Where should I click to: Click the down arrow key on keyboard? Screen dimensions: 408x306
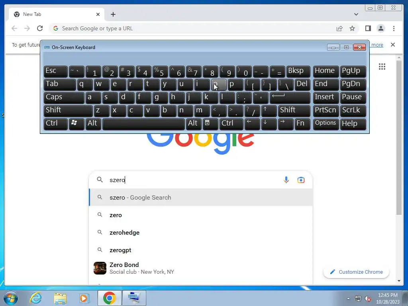(269, 124)
